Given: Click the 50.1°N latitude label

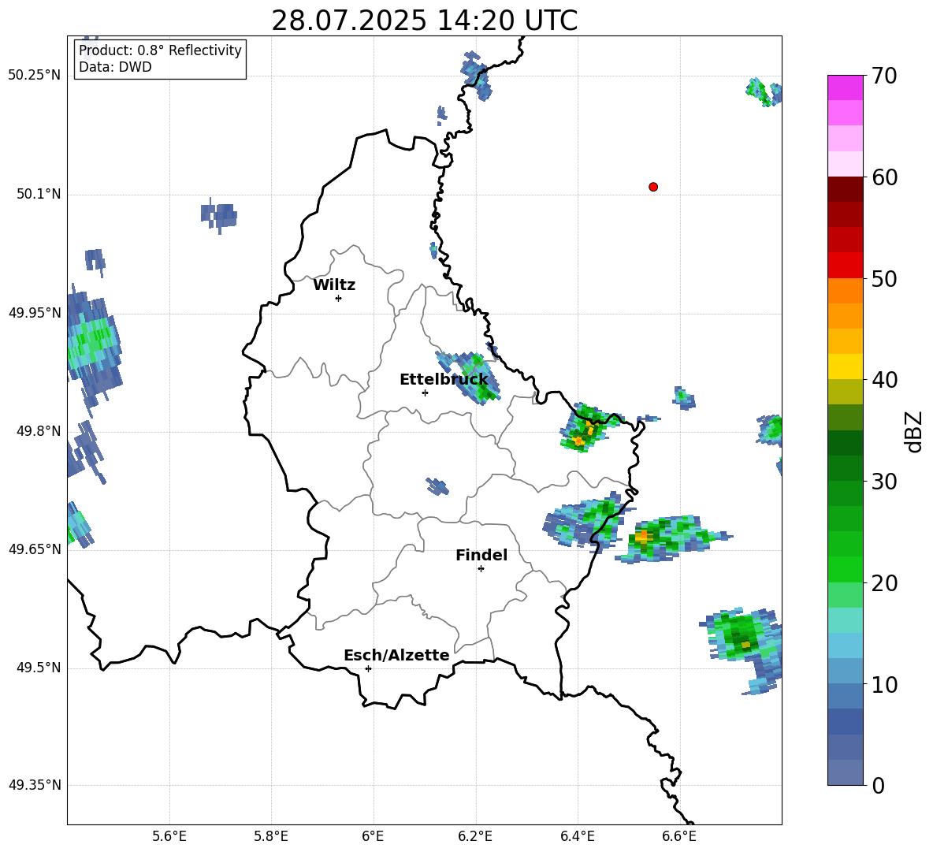Looking at the screenshot, I should 38,195.
